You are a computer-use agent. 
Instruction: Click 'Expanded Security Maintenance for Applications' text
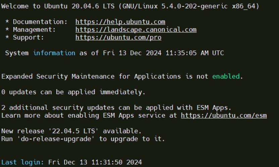pos(91,76)
